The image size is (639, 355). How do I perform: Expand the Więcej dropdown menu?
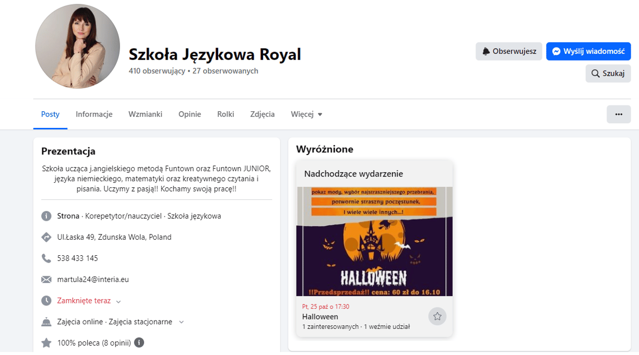click(x=306, y=114)
